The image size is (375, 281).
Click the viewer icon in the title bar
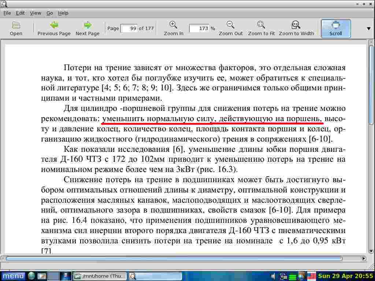[4, 4]
